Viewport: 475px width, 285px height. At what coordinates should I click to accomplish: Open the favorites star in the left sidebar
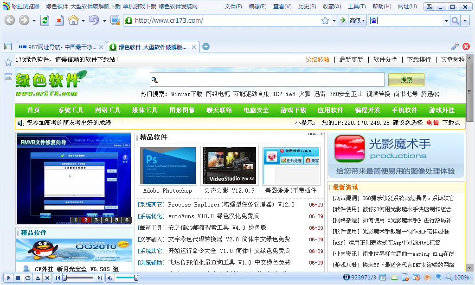(x=8, y=63)
